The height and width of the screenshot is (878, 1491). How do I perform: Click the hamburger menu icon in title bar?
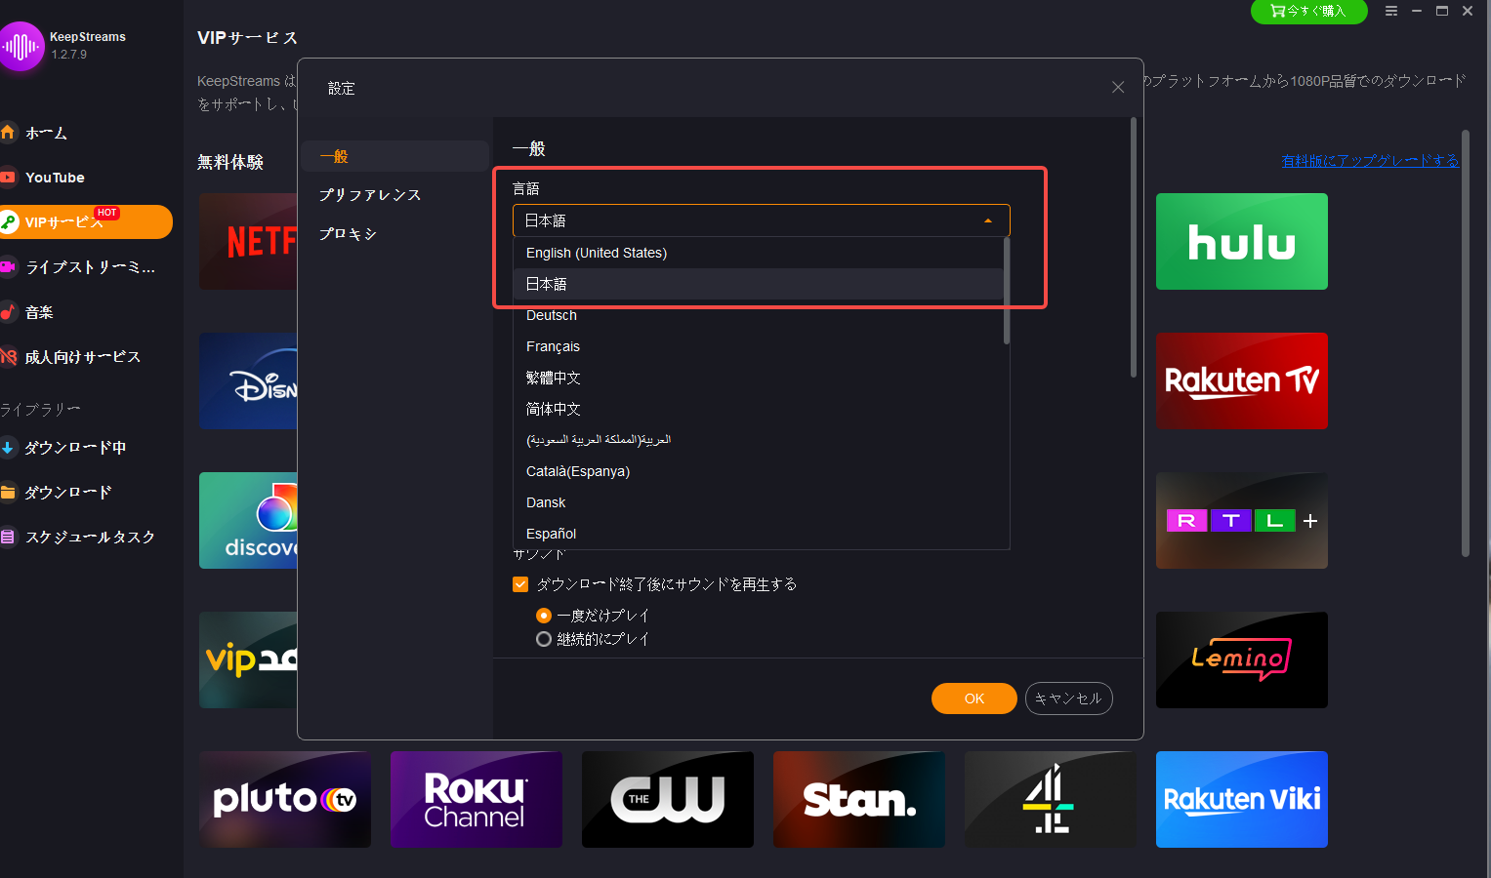point(1391,12)
